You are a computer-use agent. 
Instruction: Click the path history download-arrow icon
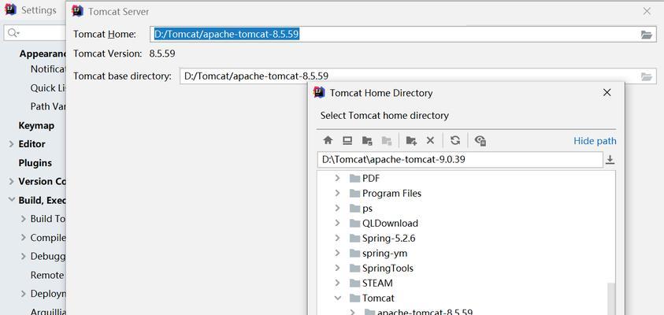click(x=610, y=160)
